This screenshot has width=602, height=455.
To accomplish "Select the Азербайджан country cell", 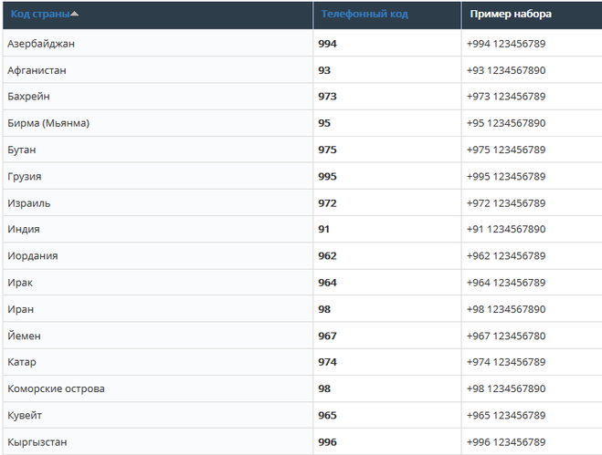I will point(40,44).
